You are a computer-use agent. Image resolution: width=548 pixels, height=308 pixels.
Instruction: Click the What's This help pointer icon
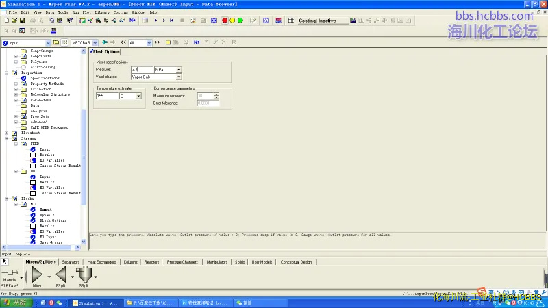pos(70,21)
